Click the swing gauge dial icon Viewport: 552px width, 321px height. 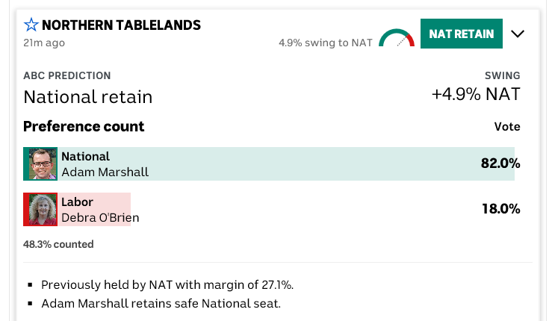pos(396,39)
